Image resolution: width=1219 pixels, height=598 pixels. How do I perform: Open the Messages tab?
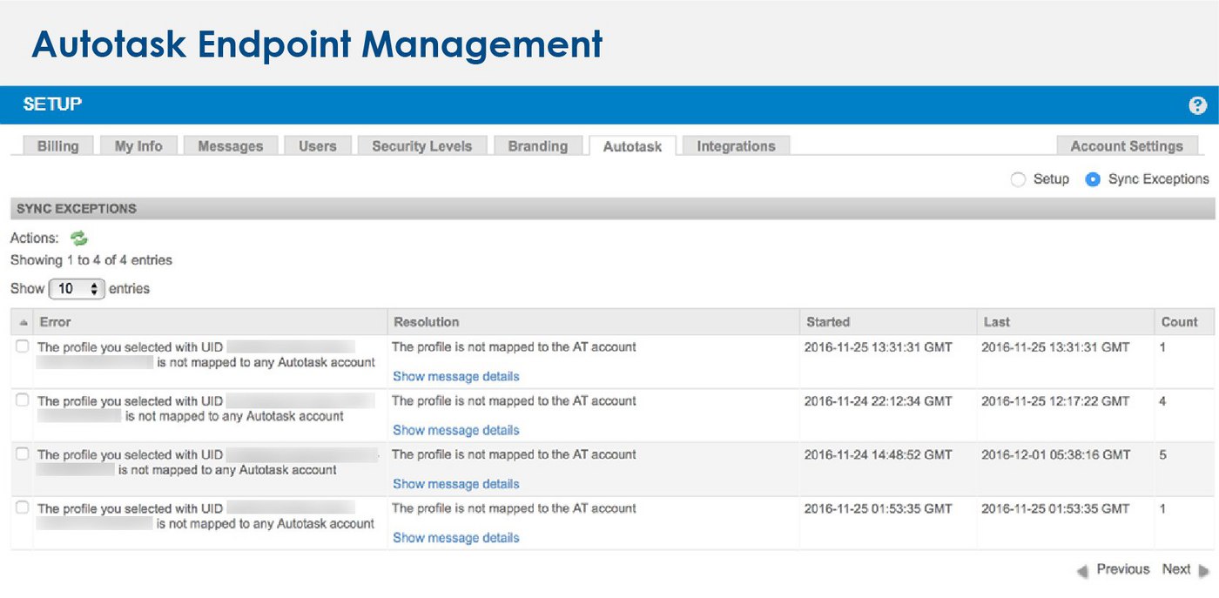pyautogui.click(x=230, y=146)
